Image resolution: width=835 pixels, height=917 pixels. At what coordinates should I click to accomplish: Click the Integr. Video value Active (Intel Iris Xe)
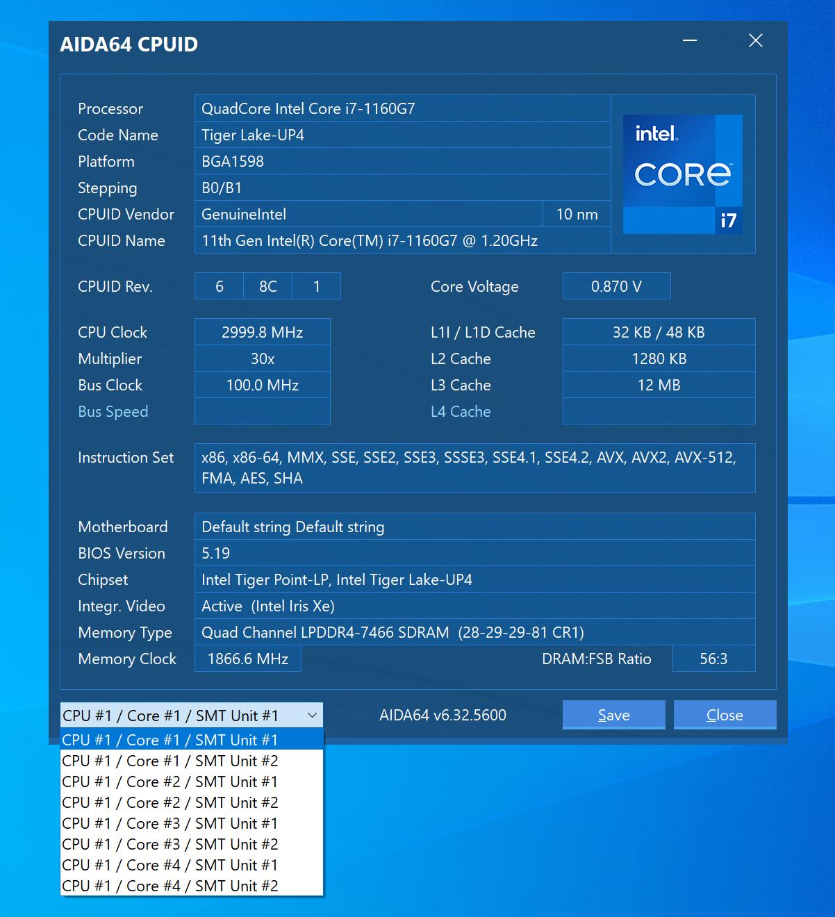[475, 606]
